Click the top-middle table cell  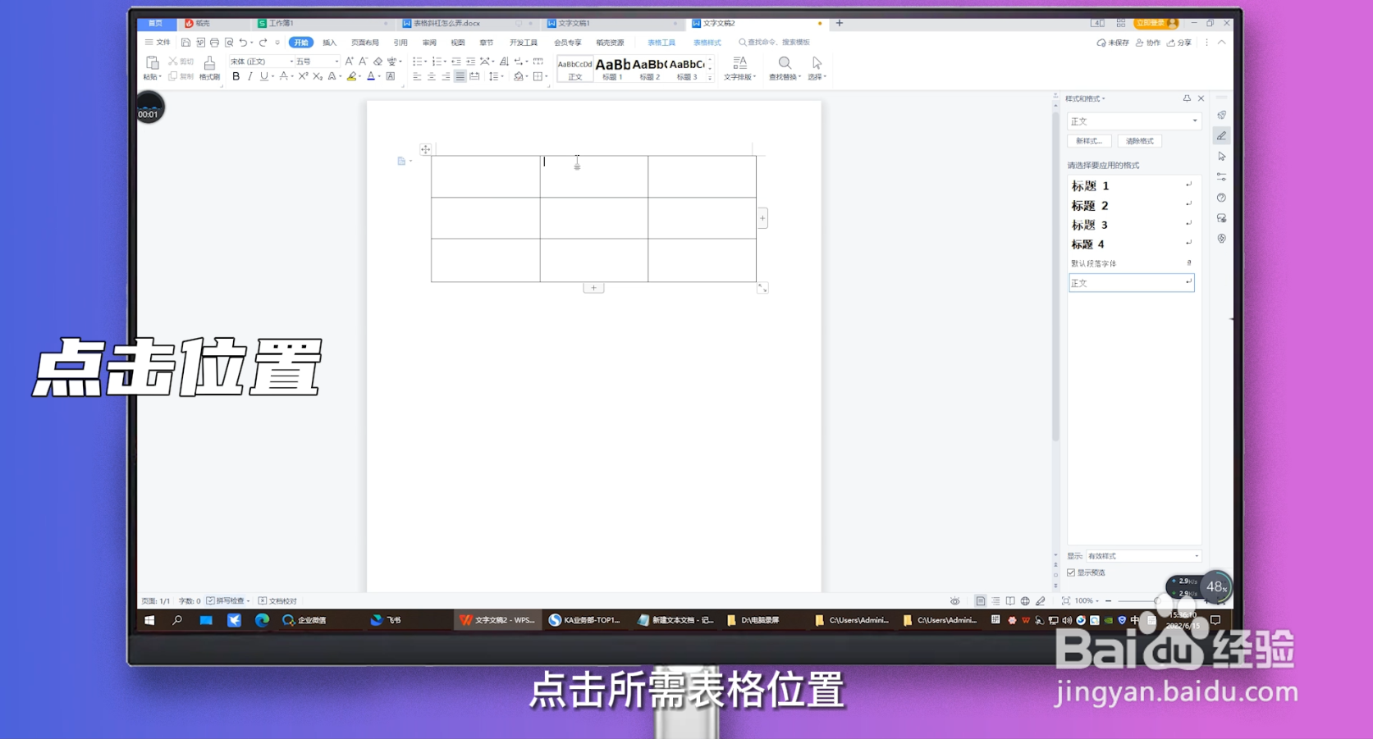click(593, 176)
